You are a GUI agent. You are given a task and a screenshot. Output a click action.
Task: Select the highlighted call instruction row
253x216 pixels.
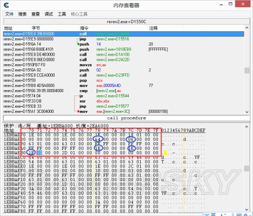point(123,34)
